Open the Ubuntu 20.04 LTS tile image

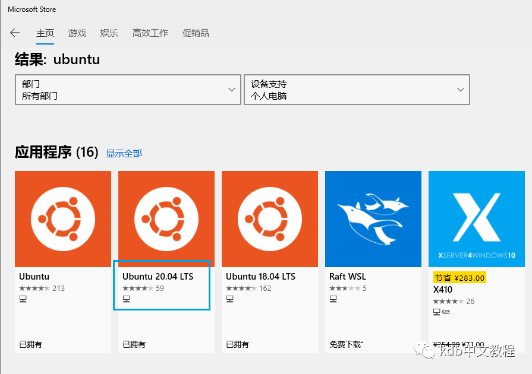pyautogui.click(x=166, y=219)
